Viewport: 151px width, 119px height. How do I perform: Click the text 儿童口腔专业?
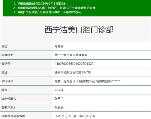[63, 81]
